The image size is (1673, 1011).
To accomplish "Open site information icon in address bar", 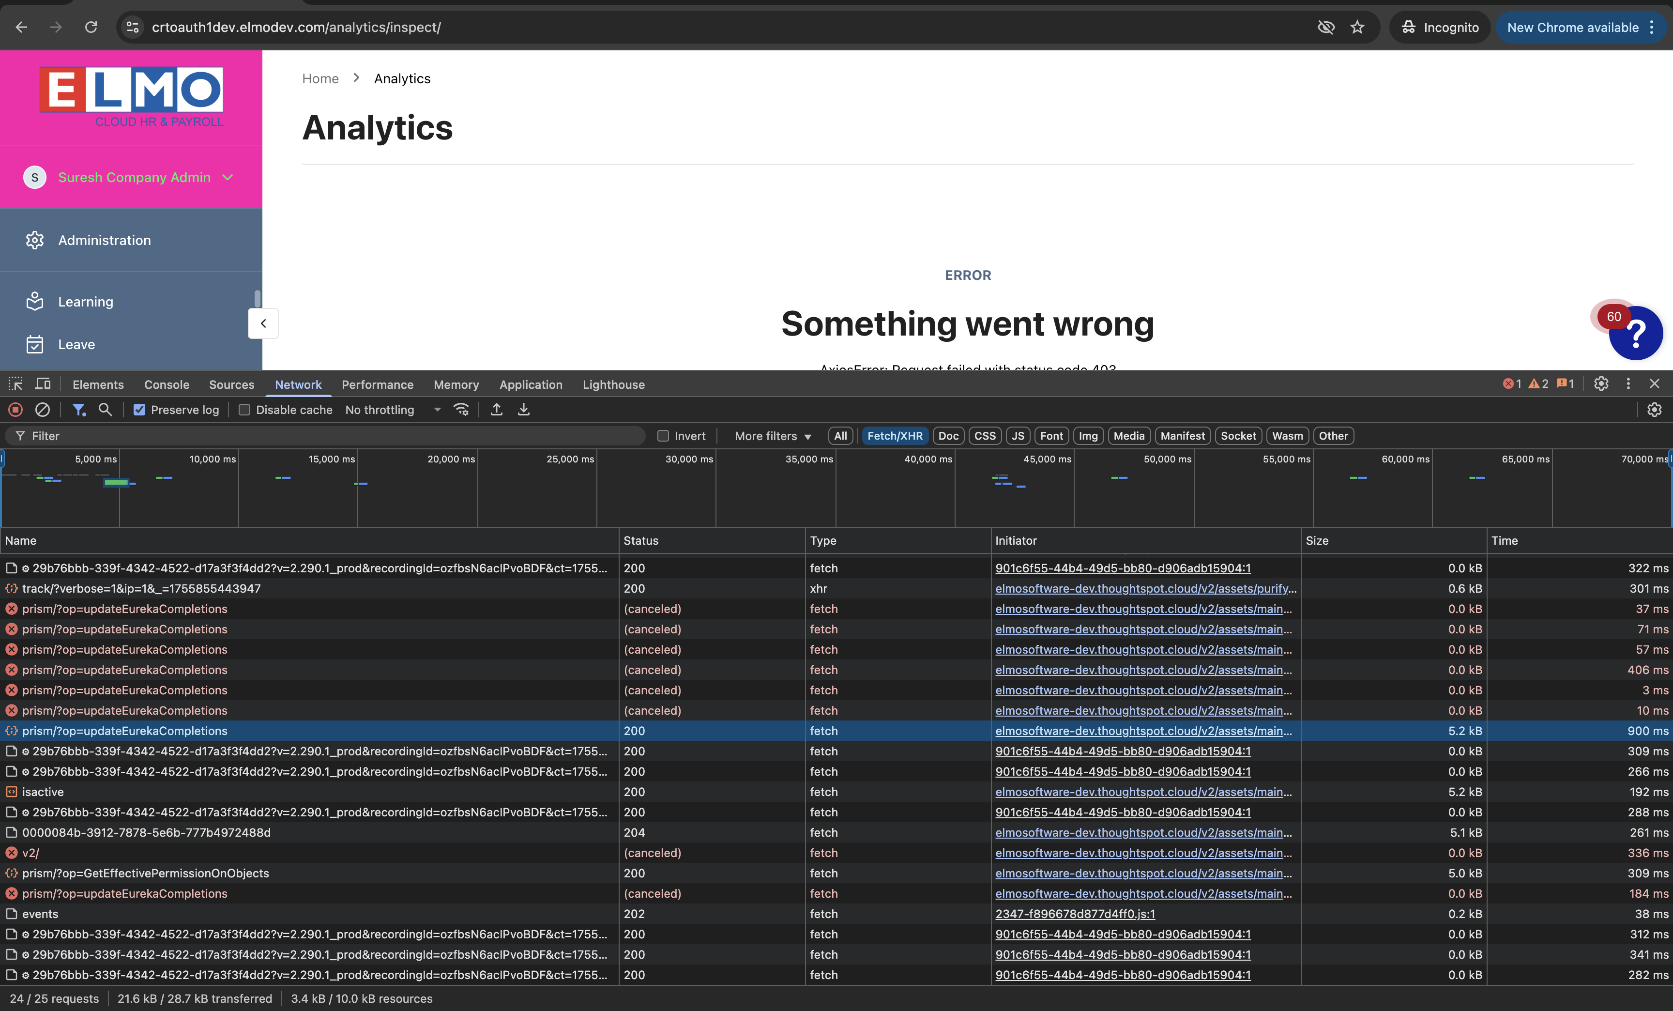I will point(133,27).
